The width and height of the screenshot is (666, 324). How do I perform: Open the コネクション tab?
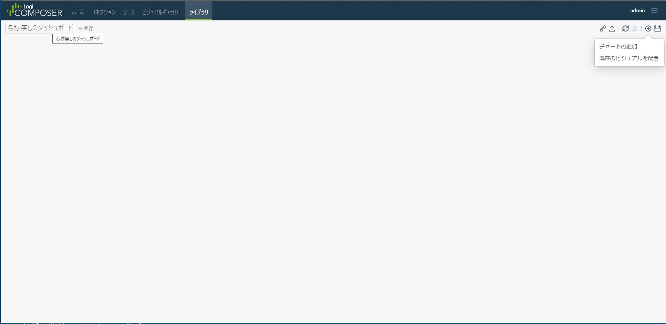click(103, 12)
